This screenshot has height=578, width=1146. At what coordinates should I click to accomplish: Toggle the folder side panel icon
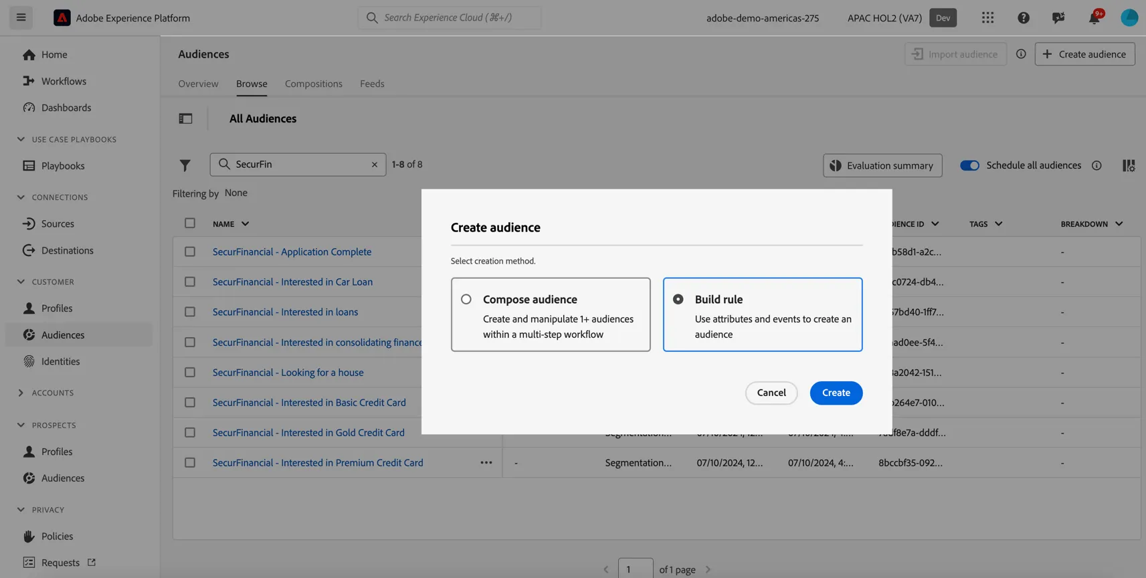(x=185, y=118)
